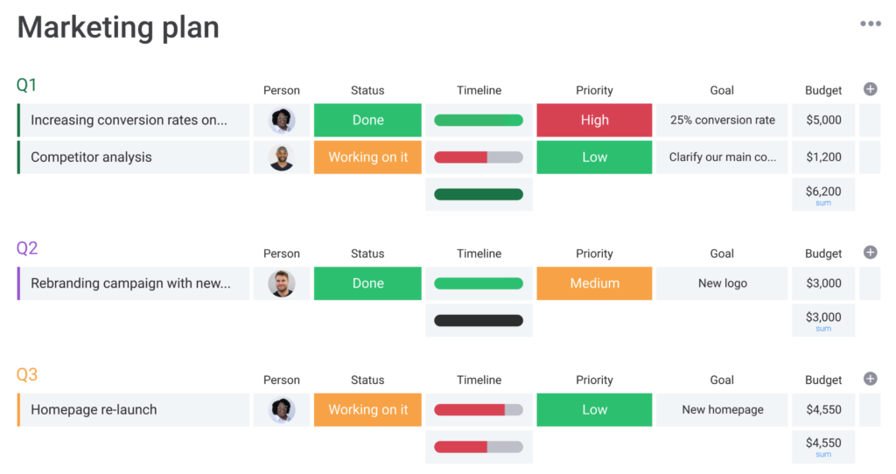Add a column to the Q2 group

(871, 253)
